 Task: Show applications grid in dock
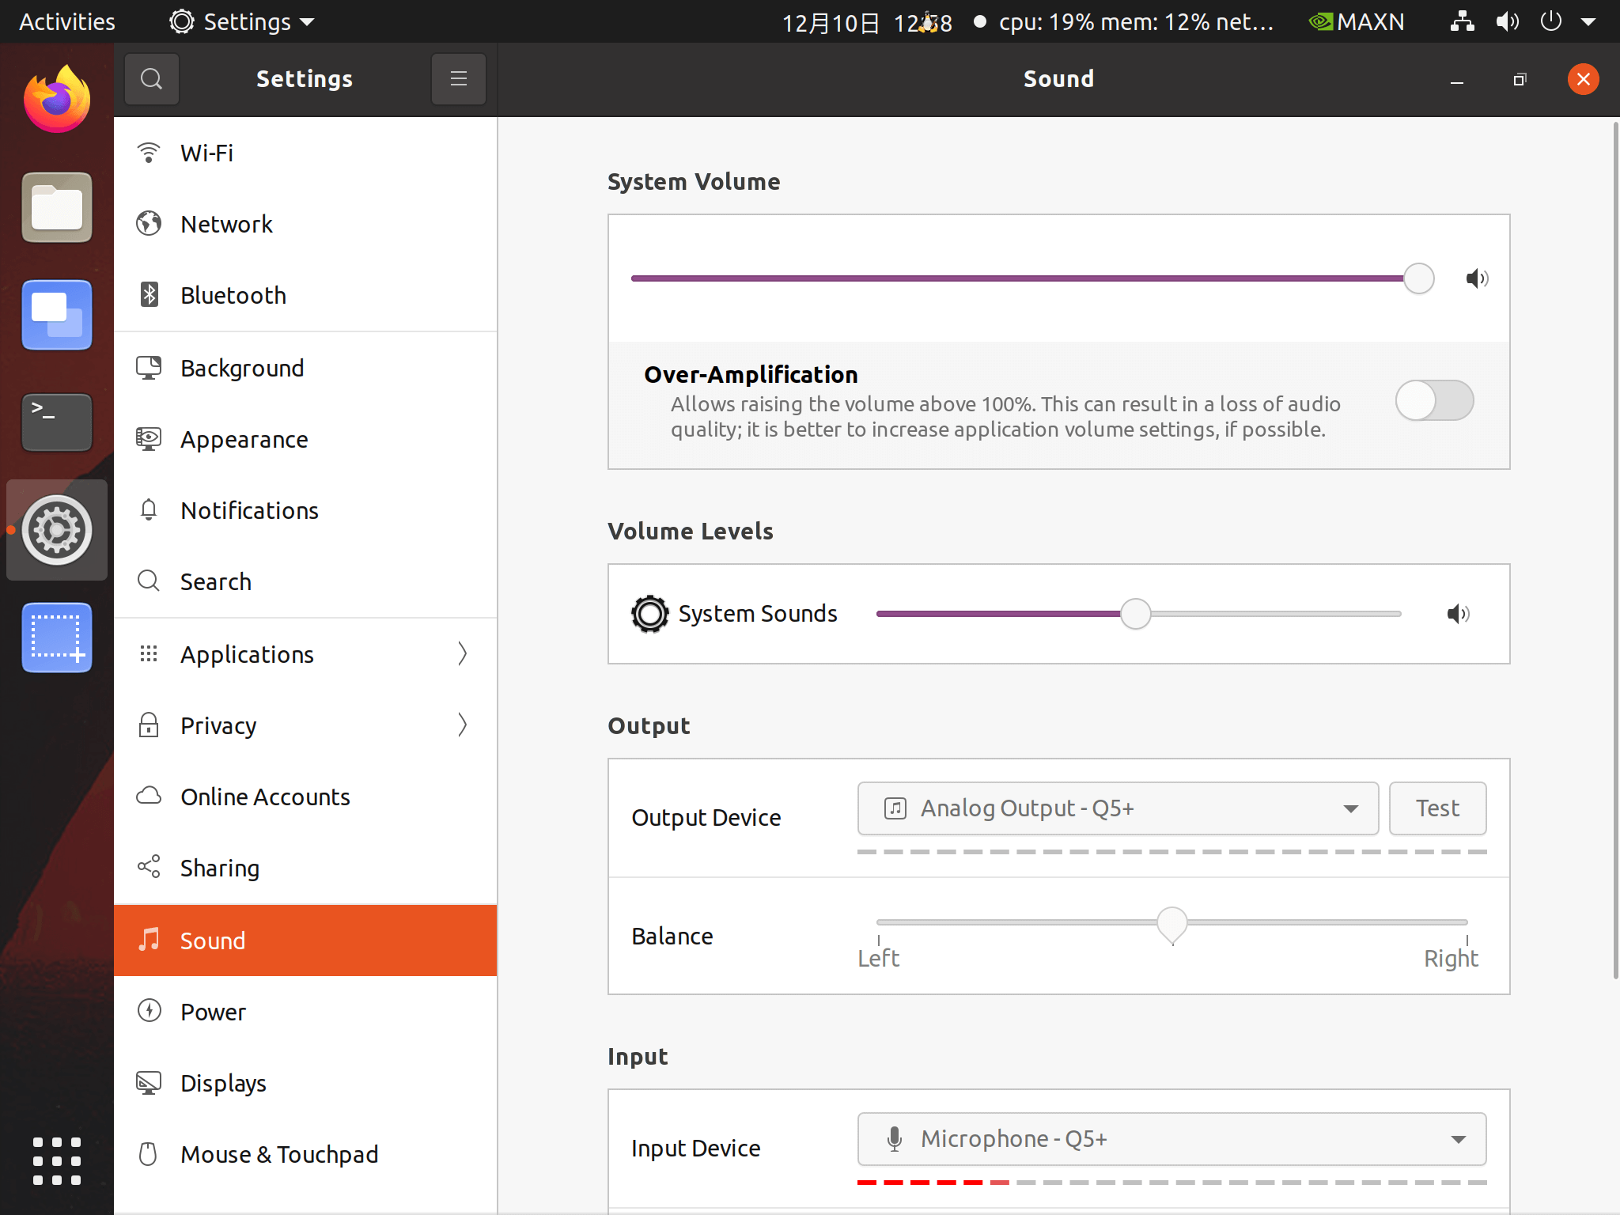pyautogui.click(x=57, y=1161)
